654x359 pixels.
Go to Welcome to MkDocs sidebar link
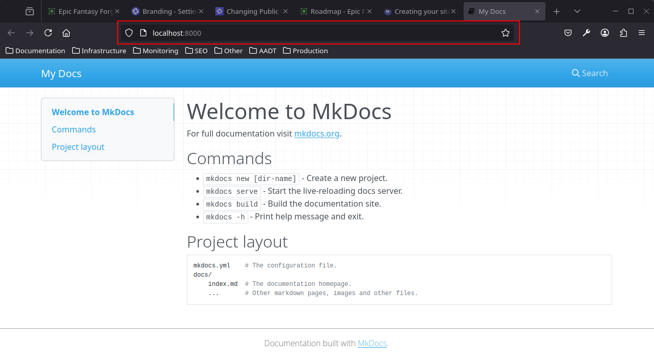[93, 112]
